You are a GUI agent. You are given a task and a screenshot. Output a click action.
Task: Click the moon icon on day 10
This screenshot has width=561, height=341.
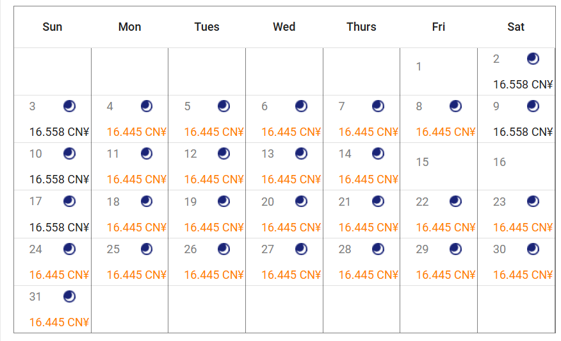click(69, 153)
